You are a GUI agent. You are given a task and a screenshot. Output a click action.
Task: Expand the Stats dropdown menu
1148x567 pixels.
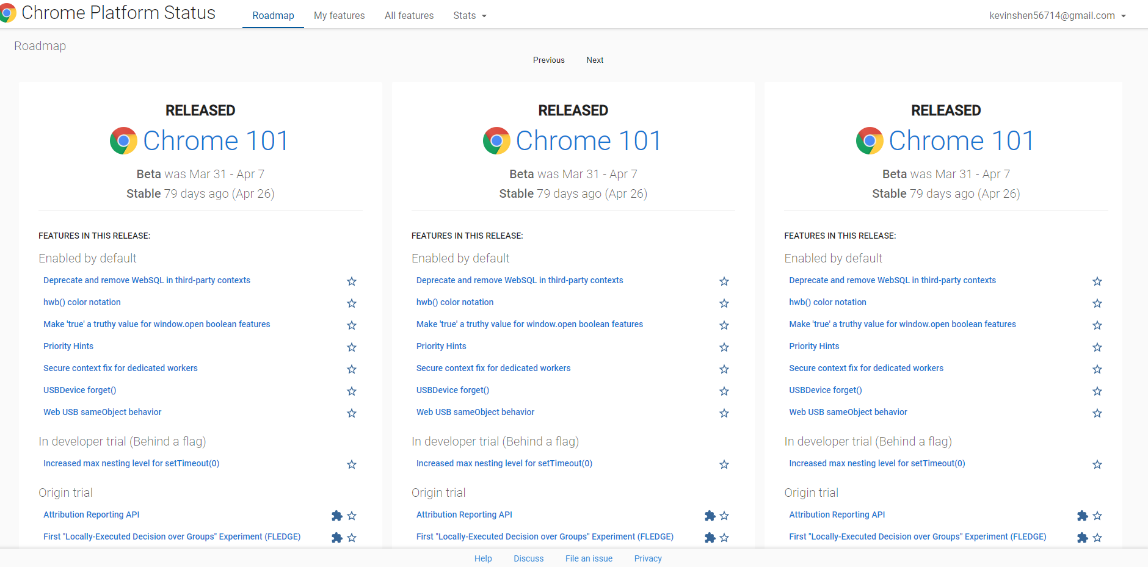coord(469,15)
